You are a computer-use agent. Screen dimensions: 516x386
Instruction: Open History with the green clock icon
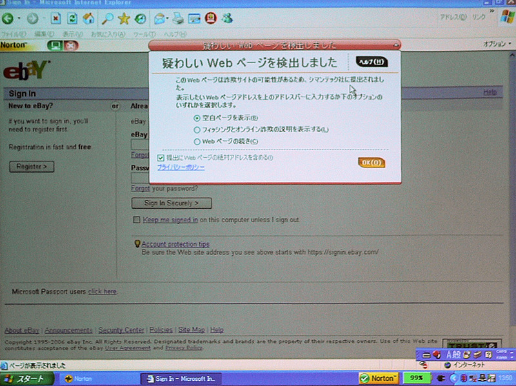[141, 19]
